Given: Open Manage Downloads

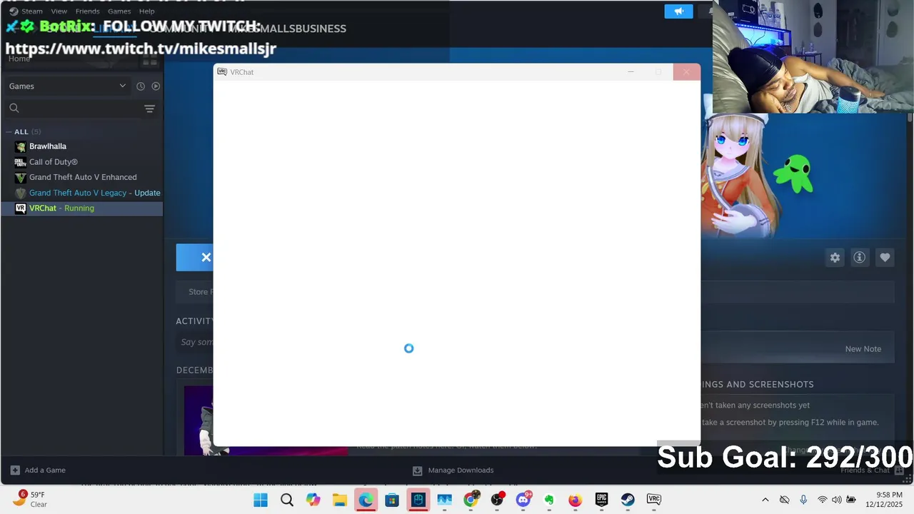Looking at the screenshot, I should [x=453, y=470].
